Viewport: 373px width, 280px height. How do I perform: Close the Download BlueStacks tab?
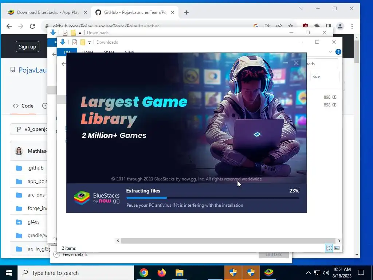(86, 12)
